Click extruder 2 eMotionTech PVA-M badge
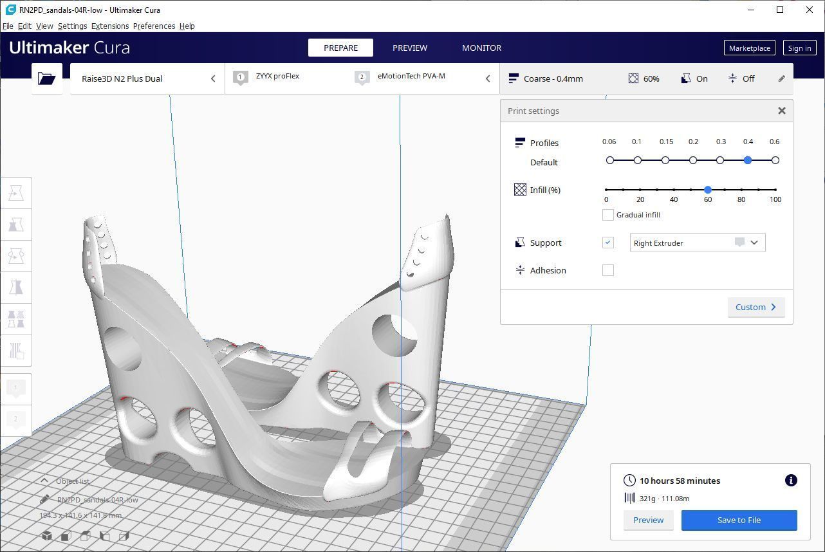 pyautogui.click(x=362, y=78)
